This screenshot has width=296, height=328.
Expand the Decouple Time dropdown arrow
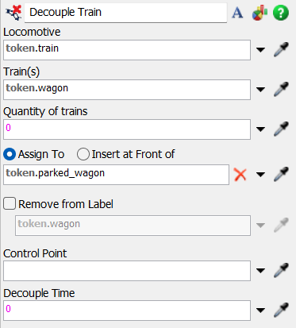[260, 310]
